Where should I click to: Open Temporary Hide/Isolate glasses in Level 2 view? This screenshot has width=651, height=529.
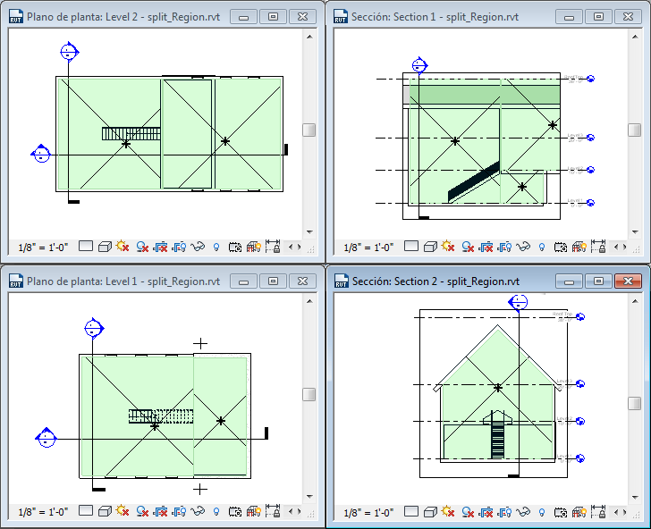pos(198,248)
